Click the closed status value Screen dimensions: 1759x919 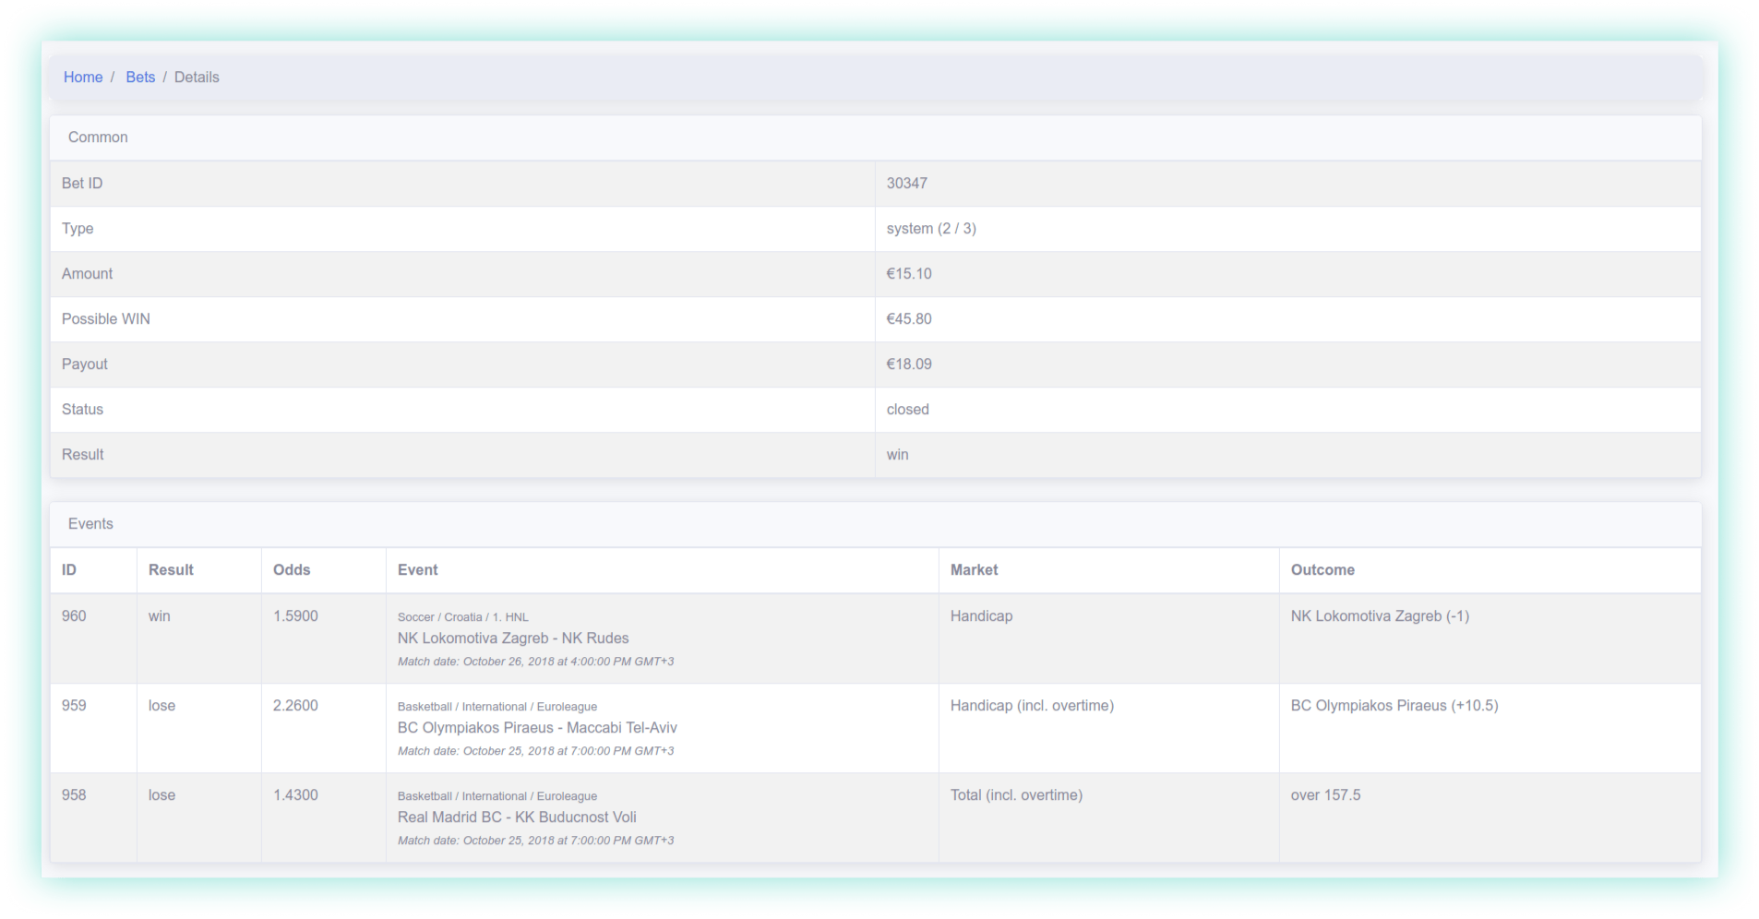pos(907,409)
